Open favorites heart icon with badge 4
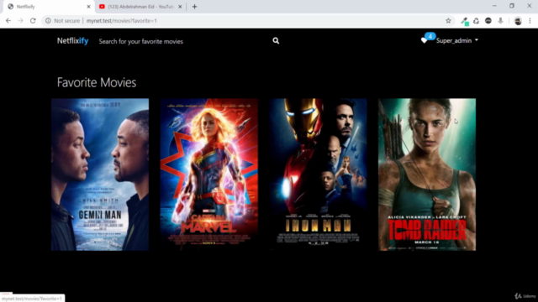Screen dimensions: 538x302 [x=428, y=38]
